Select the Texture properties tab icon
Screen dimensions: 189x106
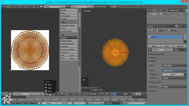coord(179,26)
